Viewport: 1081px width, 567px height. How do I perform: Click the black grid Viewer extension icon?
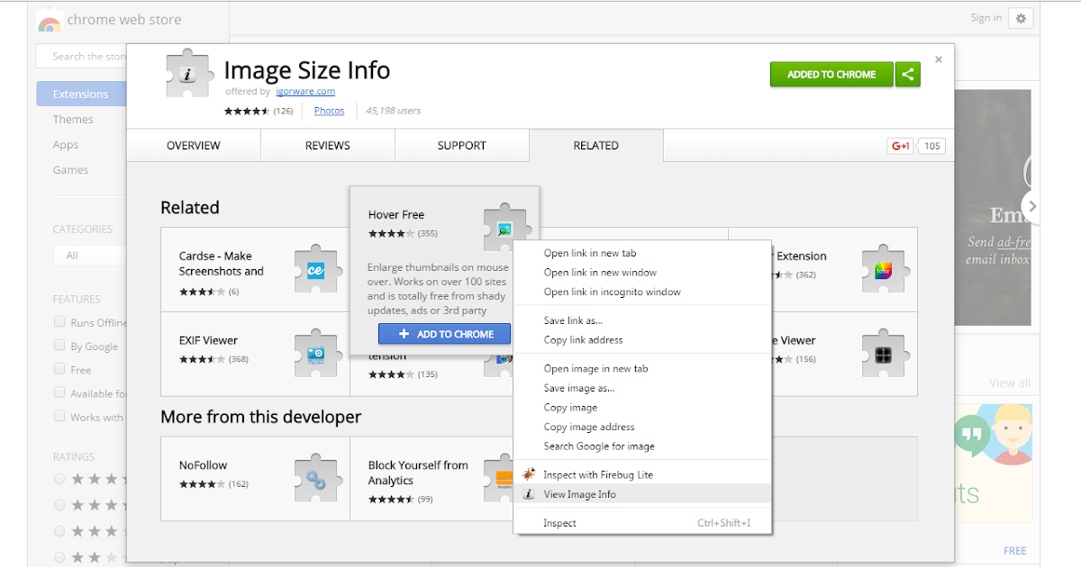pyautogui.click(x=884, y=353)
